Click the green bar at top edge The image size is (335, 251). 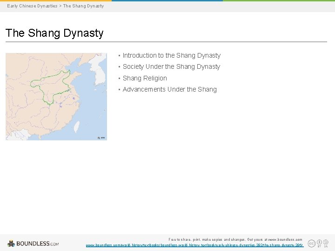279,0
